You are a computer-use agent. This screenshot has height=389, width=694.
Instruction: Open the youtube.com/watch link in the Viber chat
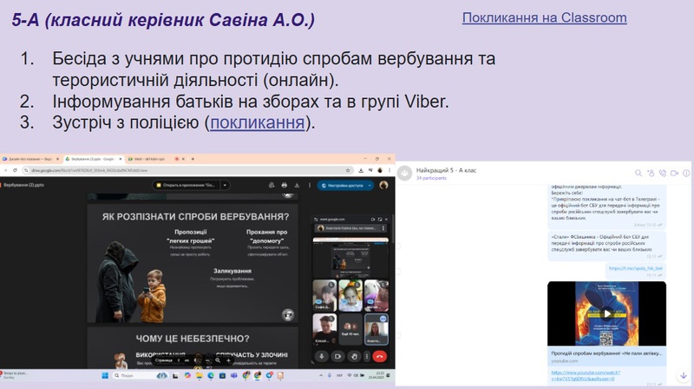tap(586, 376)
